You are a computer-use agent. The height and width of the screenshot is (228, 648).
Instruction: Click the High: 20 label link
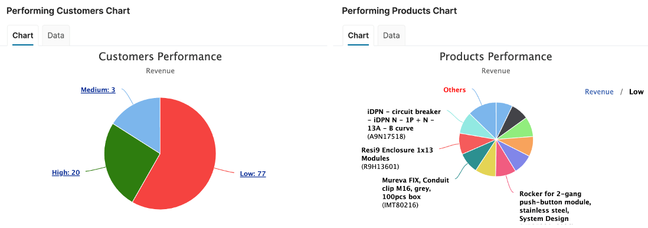[66, 172]
